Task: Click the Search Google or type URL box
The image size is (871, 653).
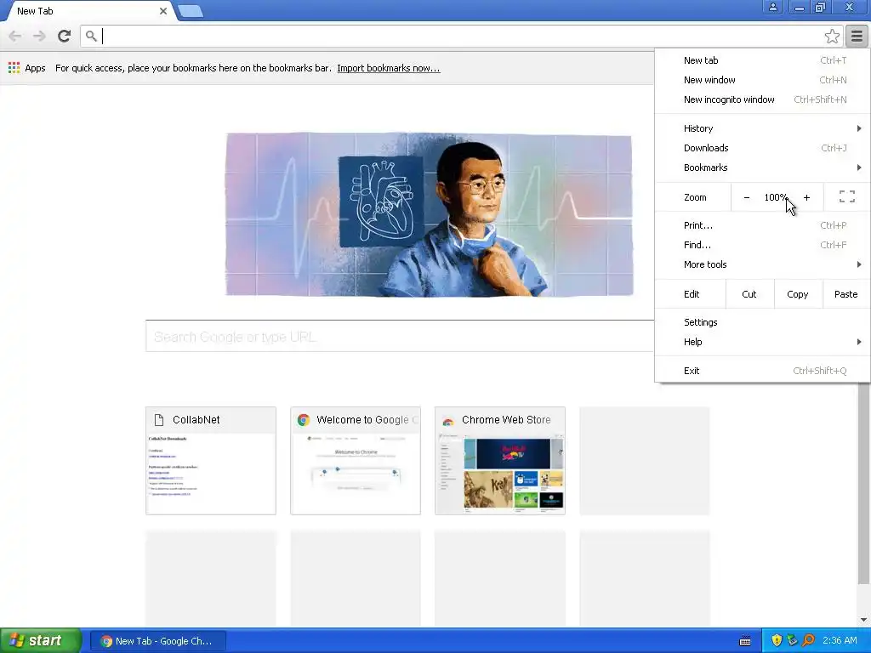Action: tap(400, 336)
